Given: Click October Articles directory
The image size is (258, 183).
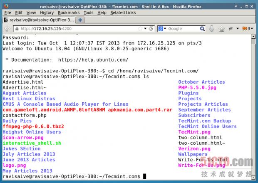Looking at the screenshot, I should 201,82.
